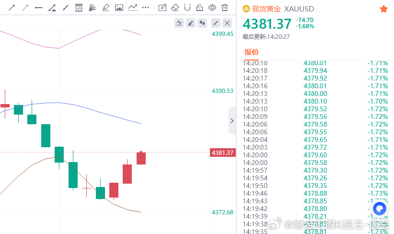Shrink chart using collapse arrows icon

point(216,23)
